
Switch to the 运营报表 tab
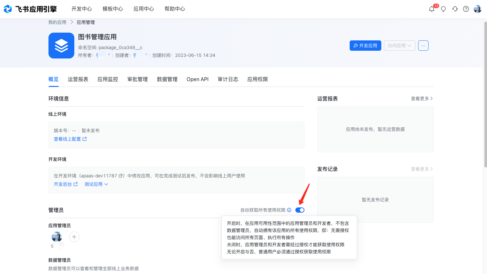pos(78,79)
